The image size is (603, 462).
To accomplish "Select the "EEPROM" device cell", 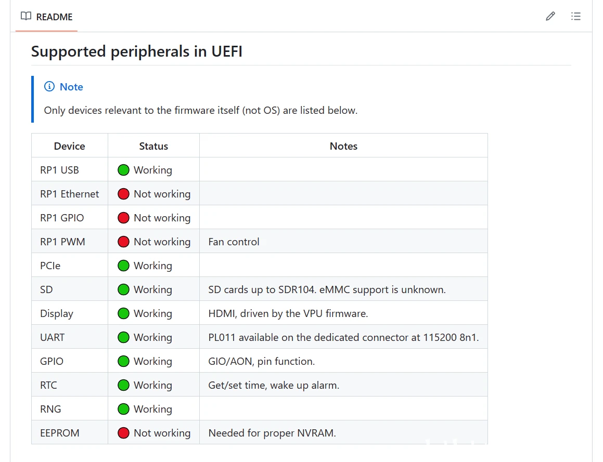I will click(x=70, y=432).
